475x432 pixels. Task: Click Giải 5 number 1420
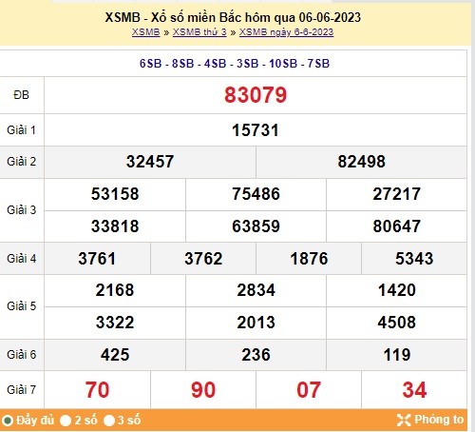coord(397,290)
